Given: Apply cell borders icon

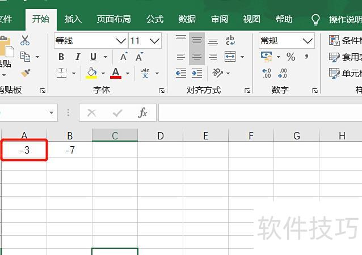Looking at the screenshot, I should (62, 73).
